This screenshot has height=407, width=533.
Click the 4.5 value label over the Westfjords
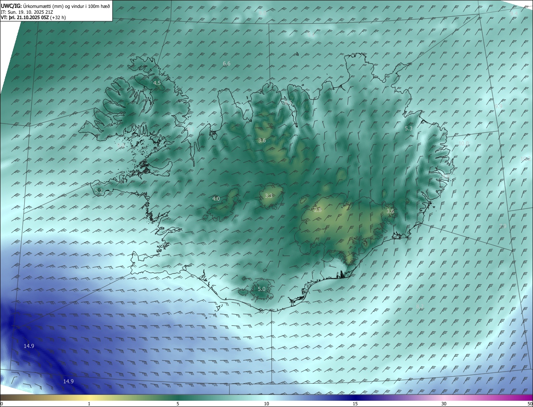click(157, 83)
